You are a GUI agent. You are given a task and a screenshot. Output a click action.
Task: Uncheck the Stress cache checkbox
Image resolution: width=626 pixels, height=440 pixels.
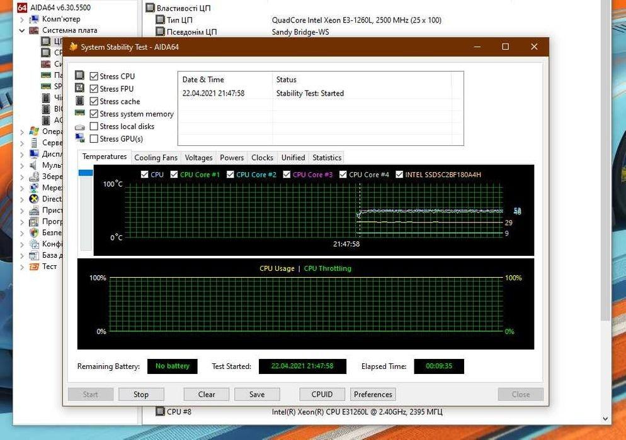94,101
